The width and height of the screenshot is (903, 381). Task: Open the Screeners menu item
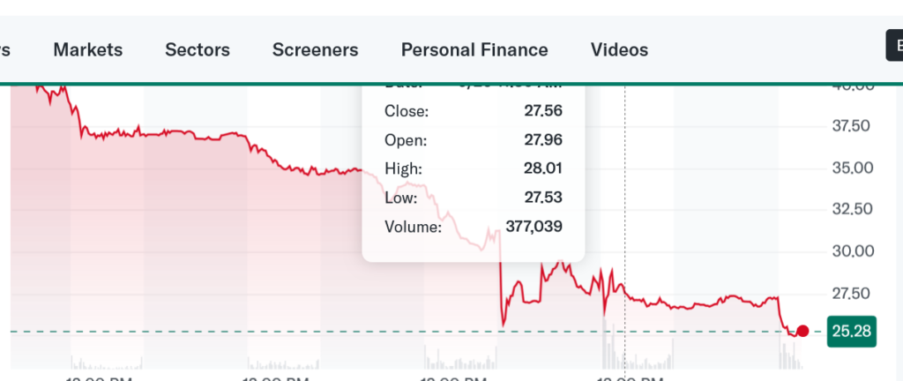click(316, 49)
